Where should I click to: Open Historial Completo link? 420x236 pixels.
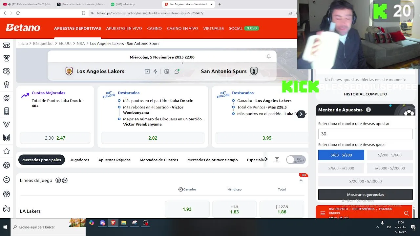tap(366, 94)
